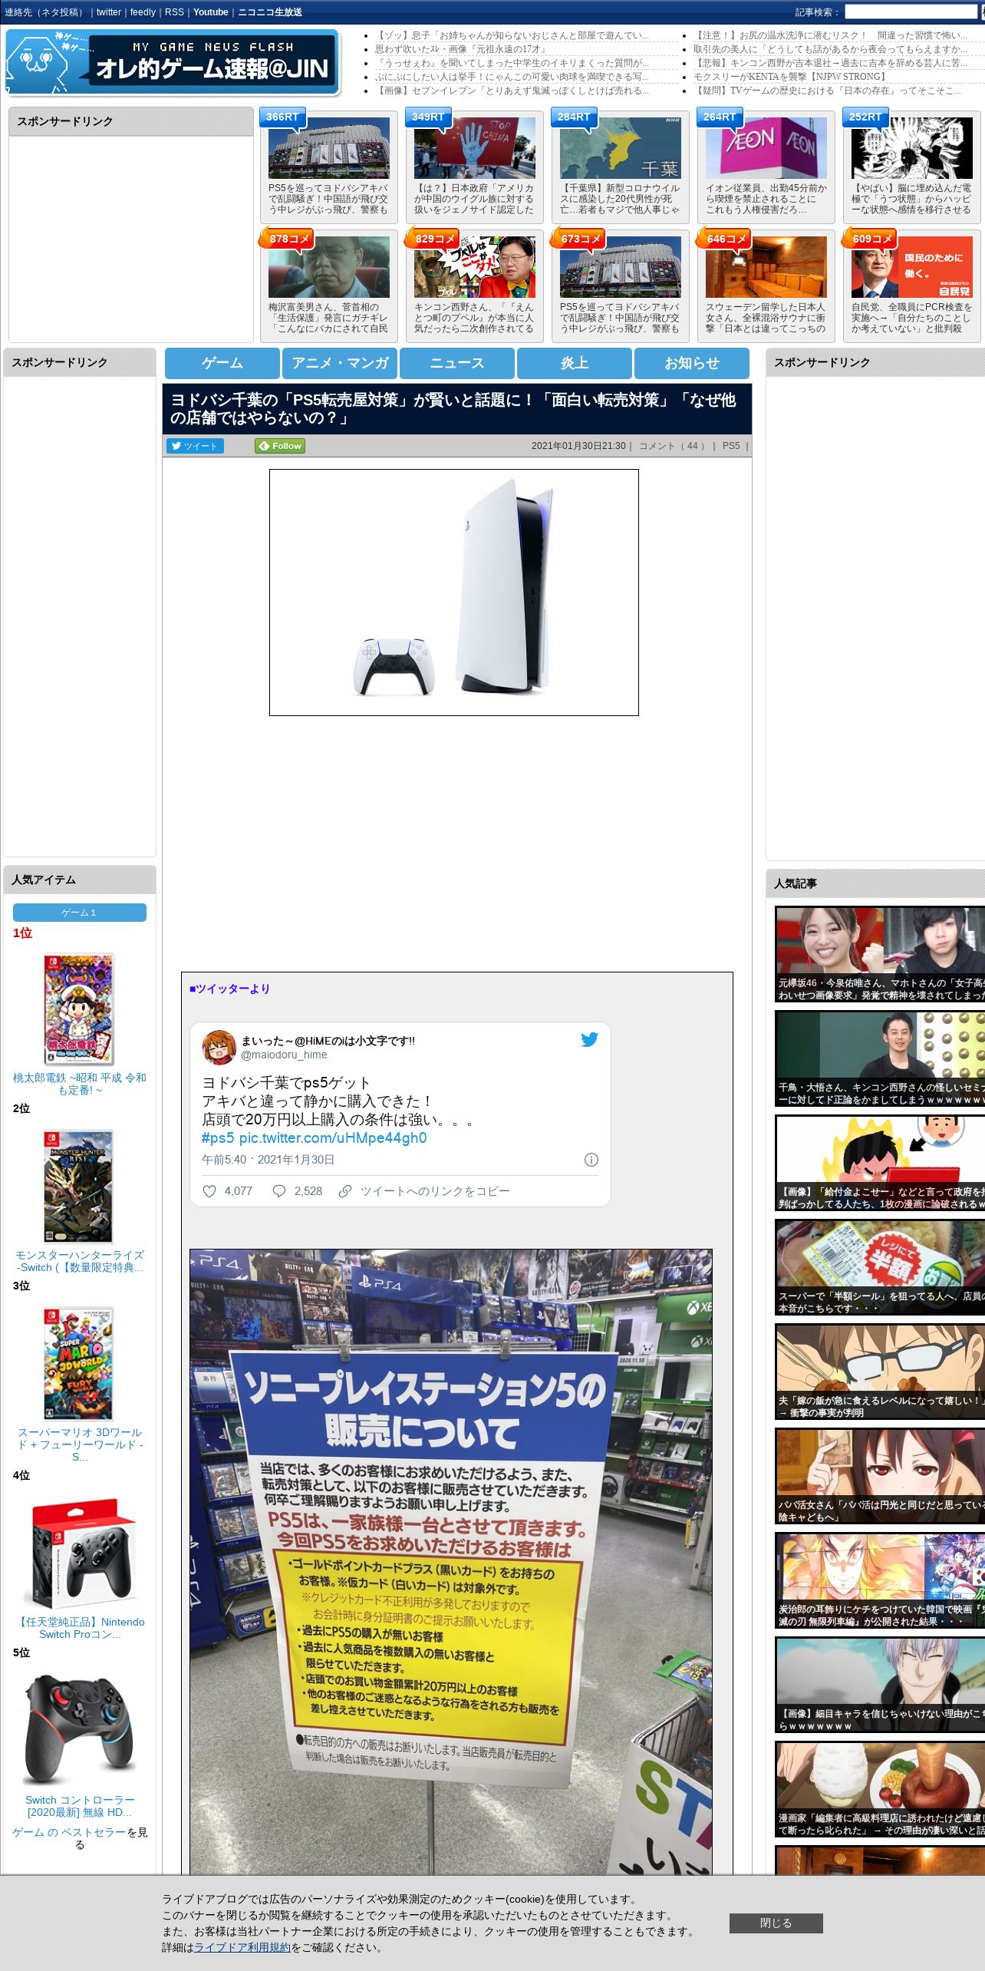This screenshot has width=985, height=1971.
Task: Open the アニメ・マンガ category tab
Action: pyautogui.click(x=340, y=363)
